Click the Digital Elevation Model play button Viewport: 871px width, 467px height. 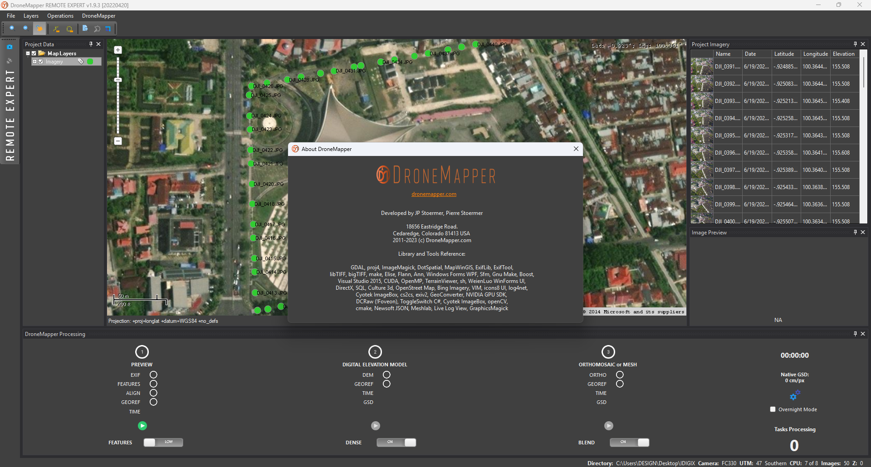376,426
